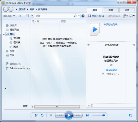The height and width of the screenshot is (122, 138).
Task: Expand breadcrumb arrow before 所有音乐
Action: point(36,9)
